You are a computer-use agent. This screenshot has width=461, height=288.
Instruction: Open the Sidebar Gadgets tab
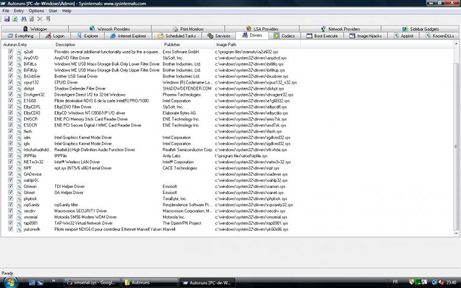point(420,29)
